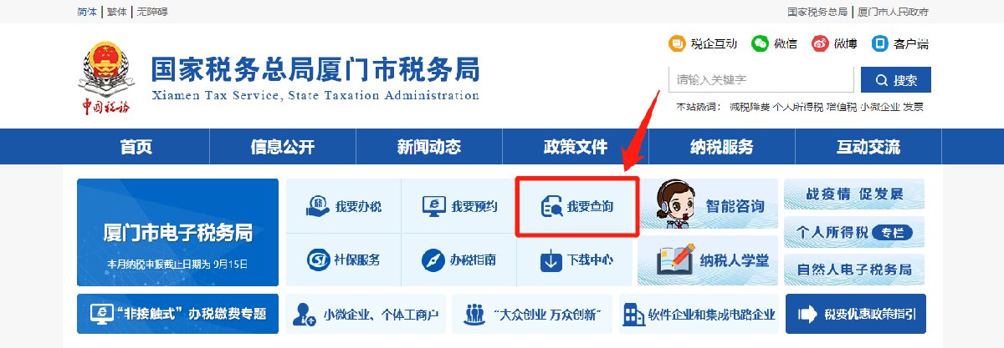The height and width of the screenshot is (348, 1004).
Task: Open the 微信 WeChat icon
Action: (x=760, y=43)
